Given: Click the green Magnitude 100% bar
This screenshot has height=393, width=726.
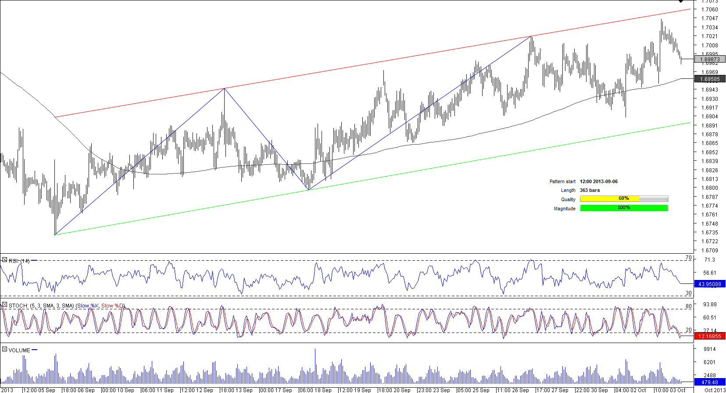Looking at the screenshot, I should (624, 208).
